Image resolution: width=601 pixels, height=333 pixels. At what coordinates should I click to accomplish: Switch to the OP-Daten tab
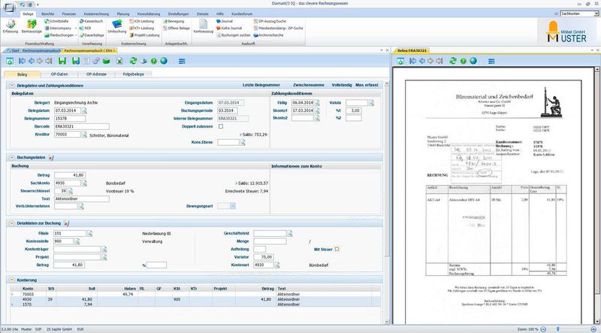point(59,74)
